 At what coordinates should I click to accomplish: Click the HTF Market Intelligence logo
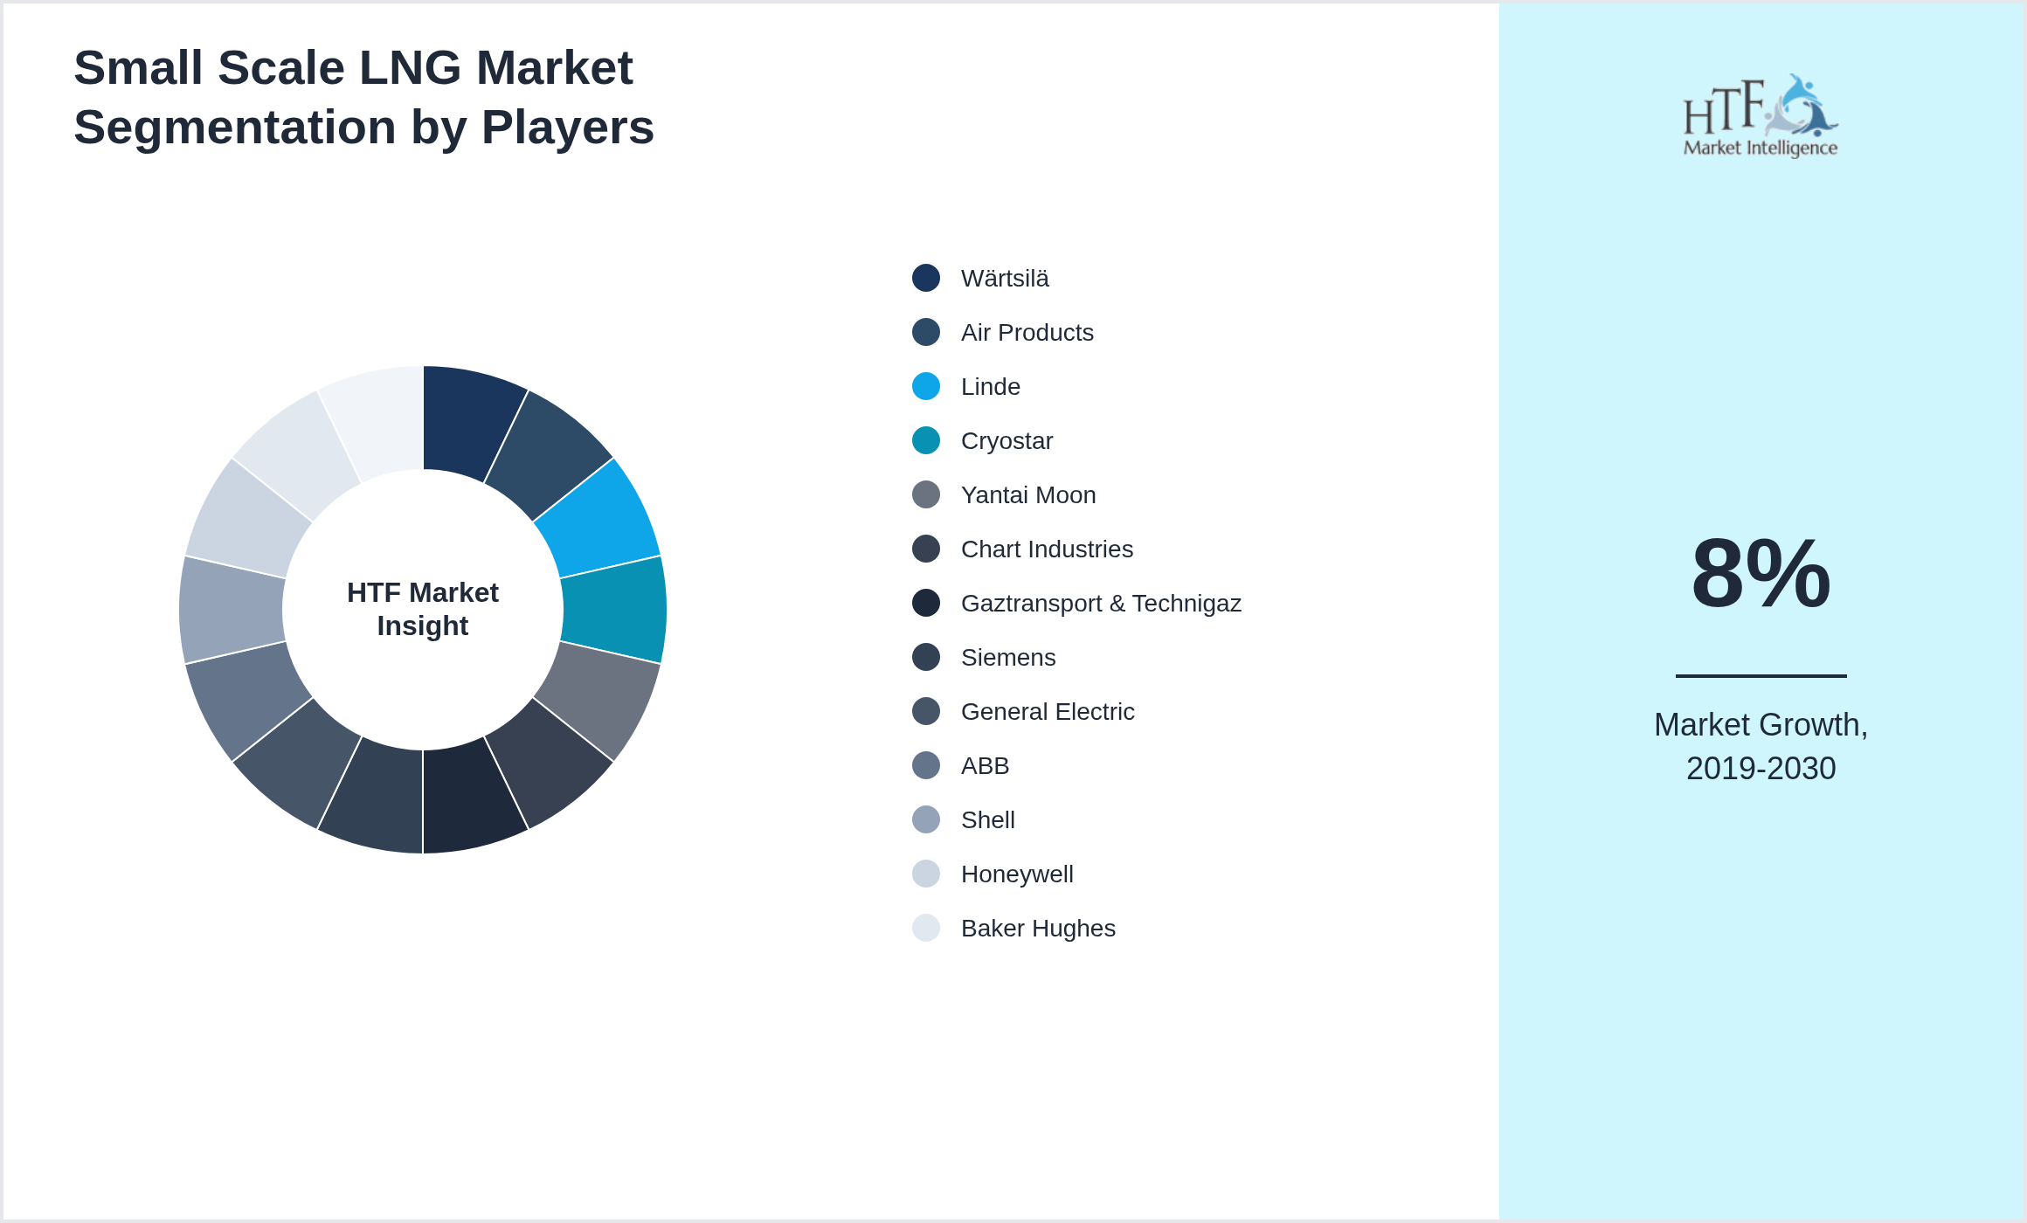1761,114
